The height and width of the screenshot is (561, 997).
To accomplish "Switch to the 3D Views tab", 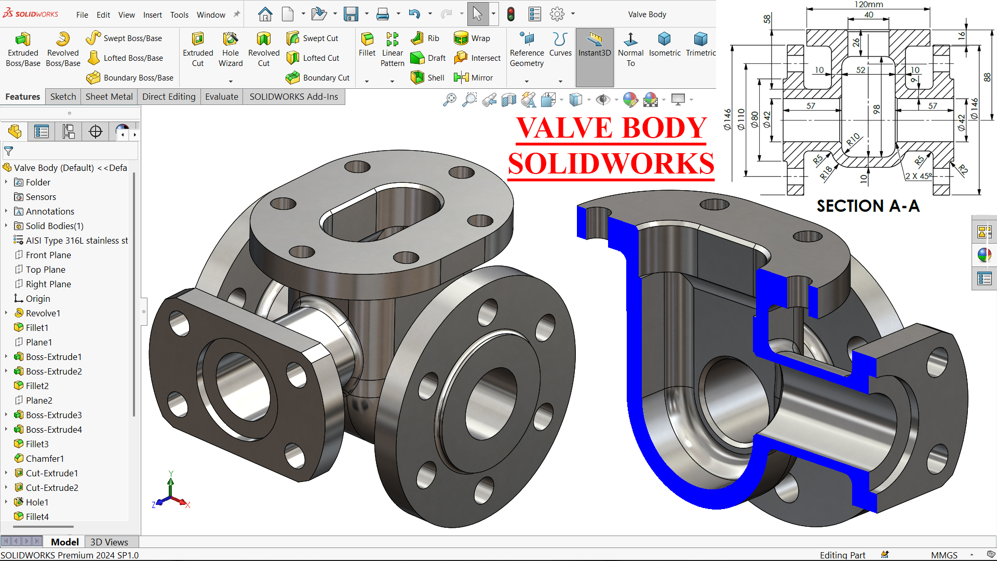I will pos(109,542).
